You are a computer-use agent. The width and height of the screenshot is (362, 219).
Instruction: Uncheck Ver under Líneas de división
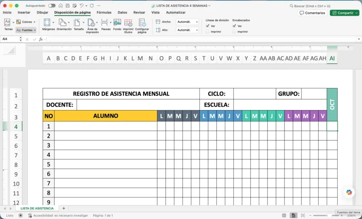(x=208, y=26)
